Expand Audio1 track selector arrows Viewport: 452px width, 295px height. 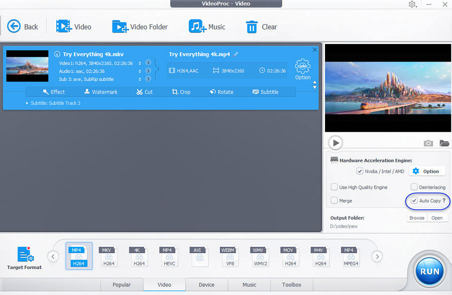(140, 71)
